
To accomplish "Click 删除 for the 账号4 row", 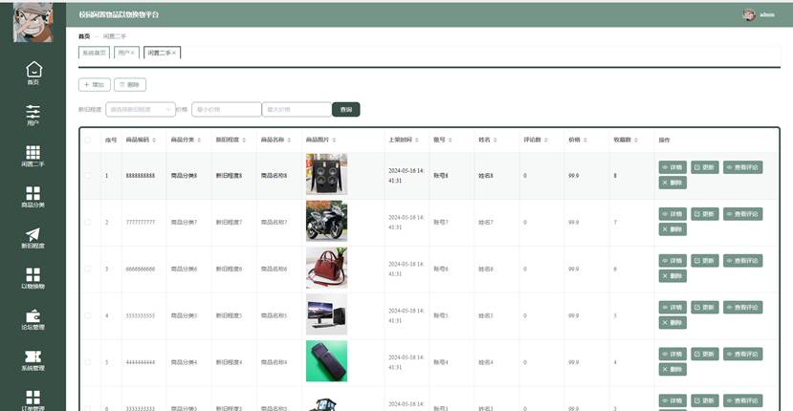I will 672,370.
